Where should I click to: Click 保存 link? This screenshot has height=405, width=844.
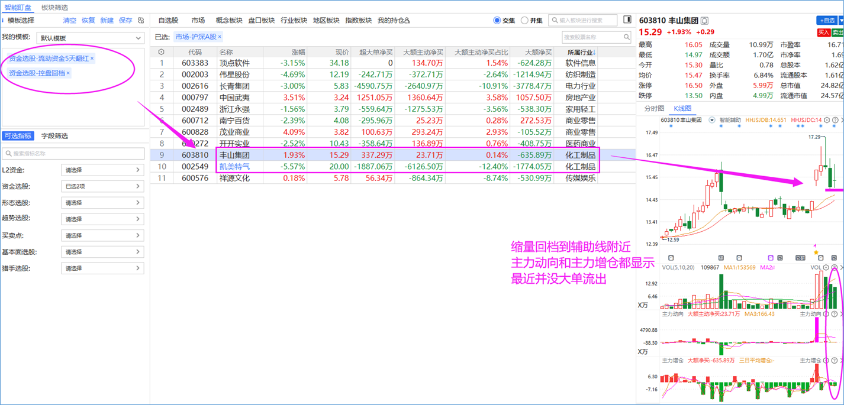click(125, 20)
